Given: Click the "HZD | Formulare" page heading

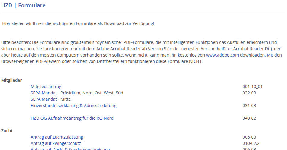Looking at the screenshot, I should (x=23, y=5).
